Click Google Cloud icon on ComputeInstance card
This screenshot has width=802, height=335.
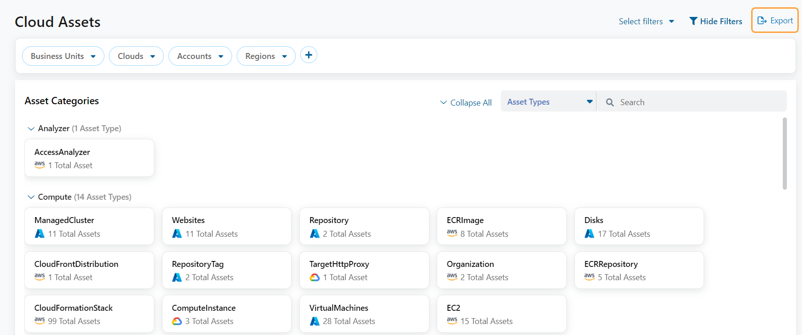click(x=177, y=321)
